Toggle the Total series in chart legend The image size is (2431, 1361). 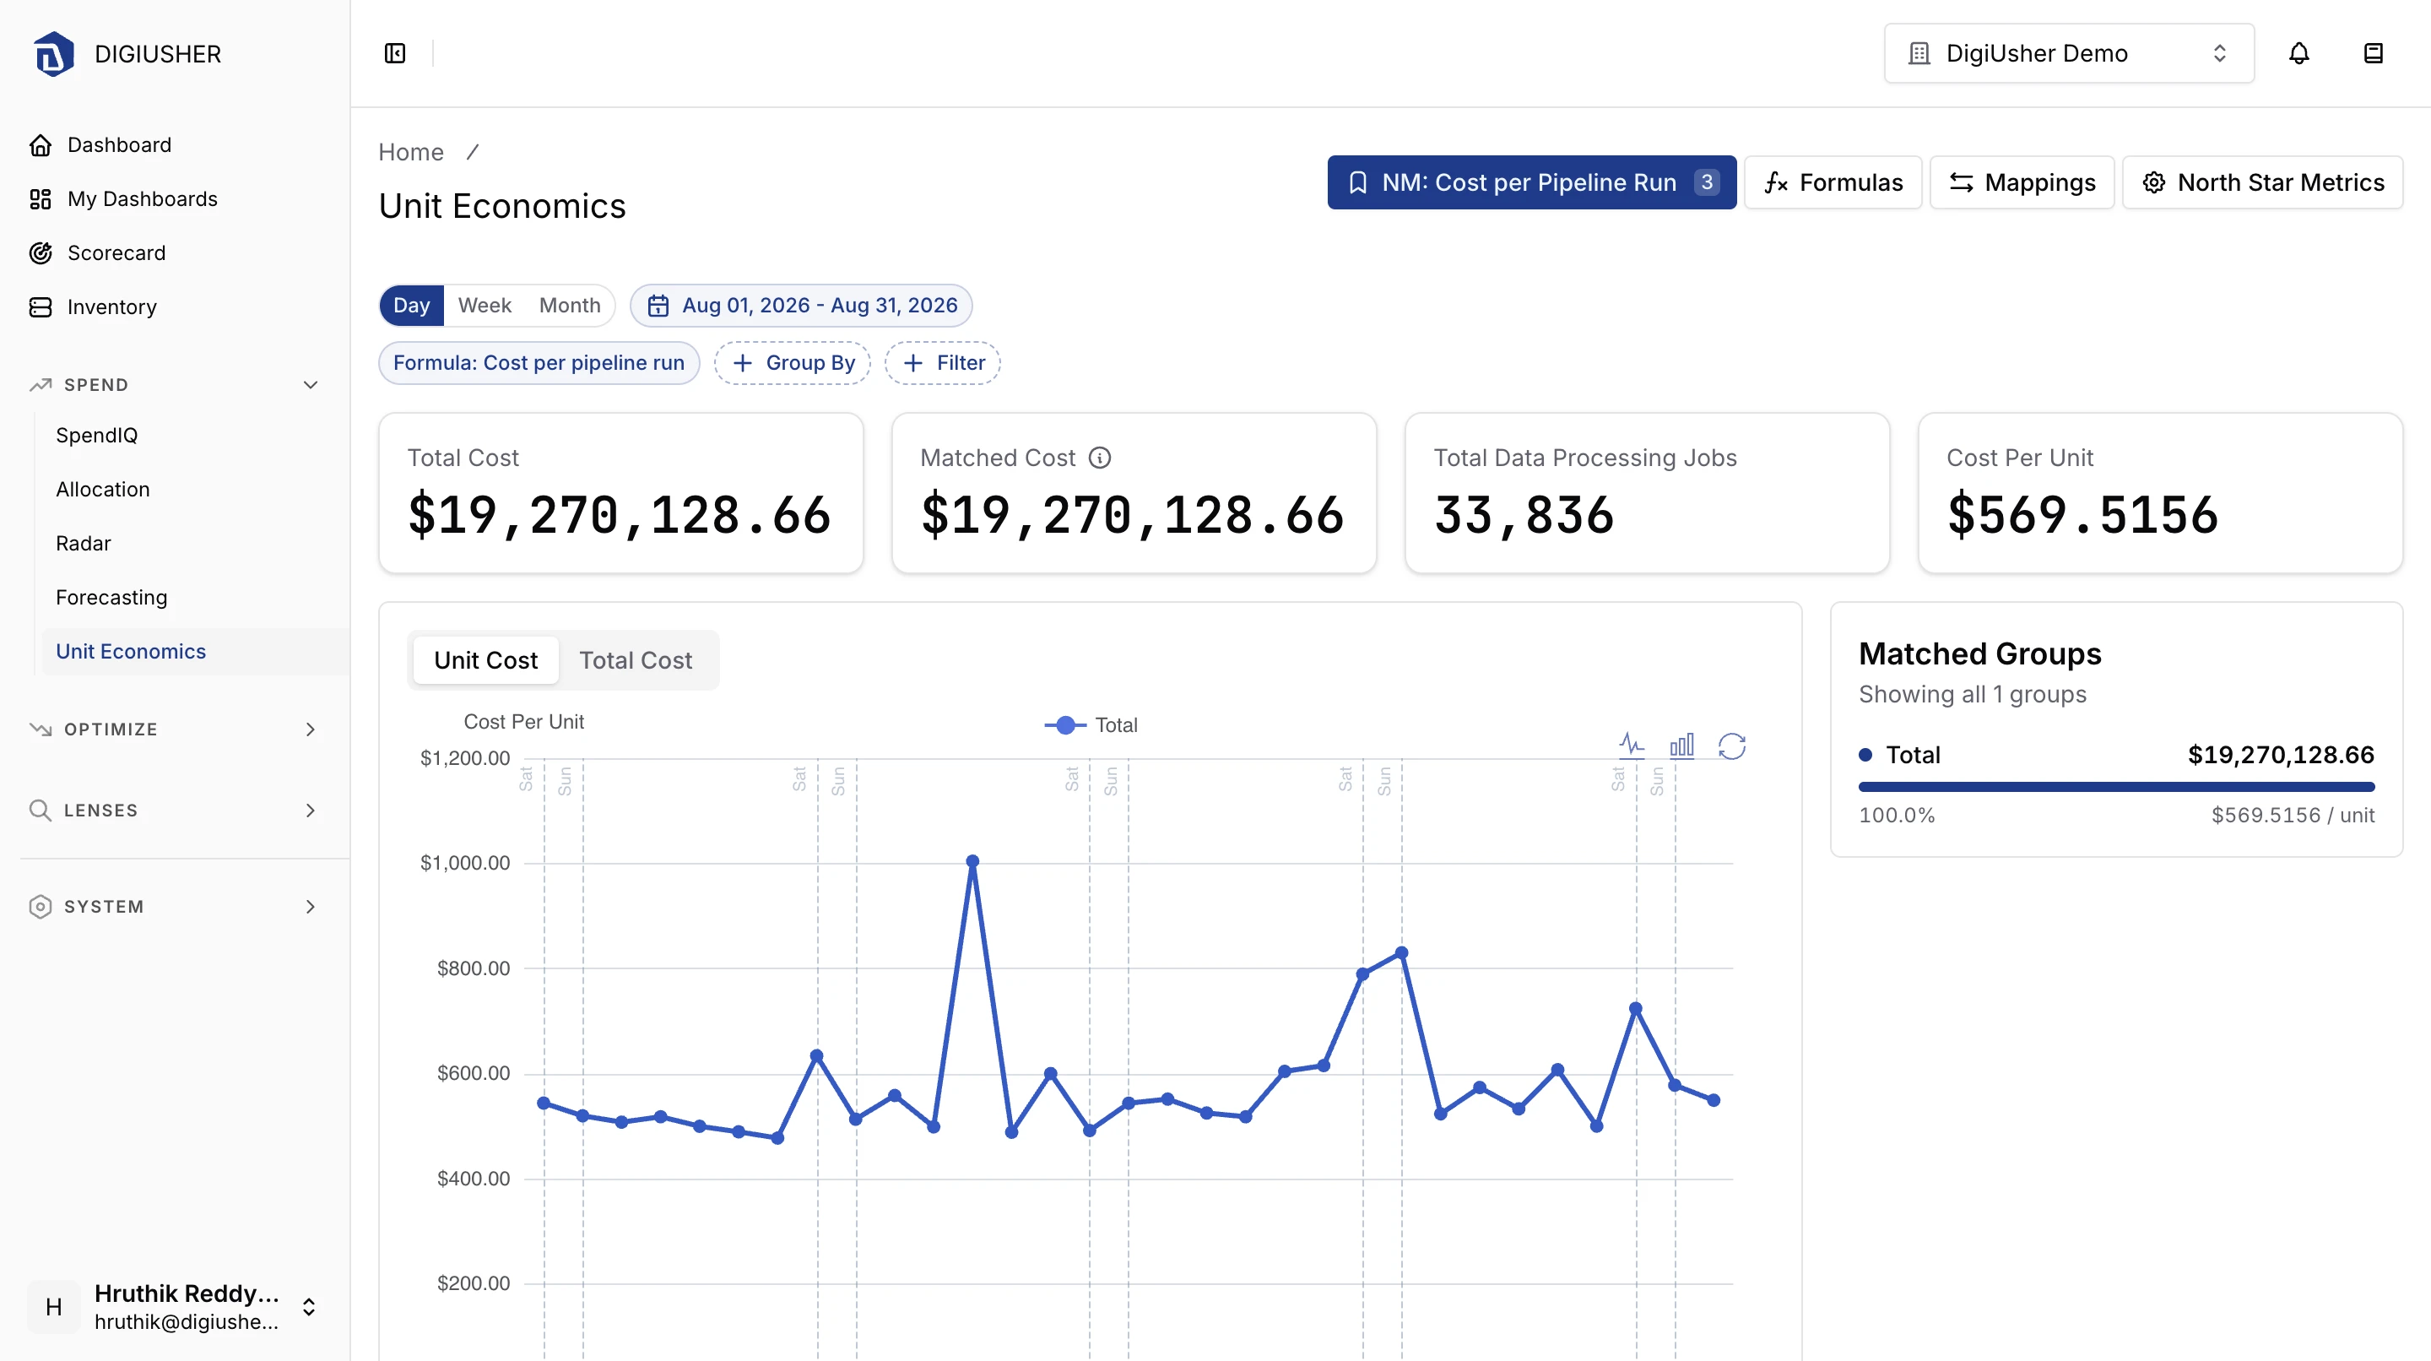point(1091,725)
